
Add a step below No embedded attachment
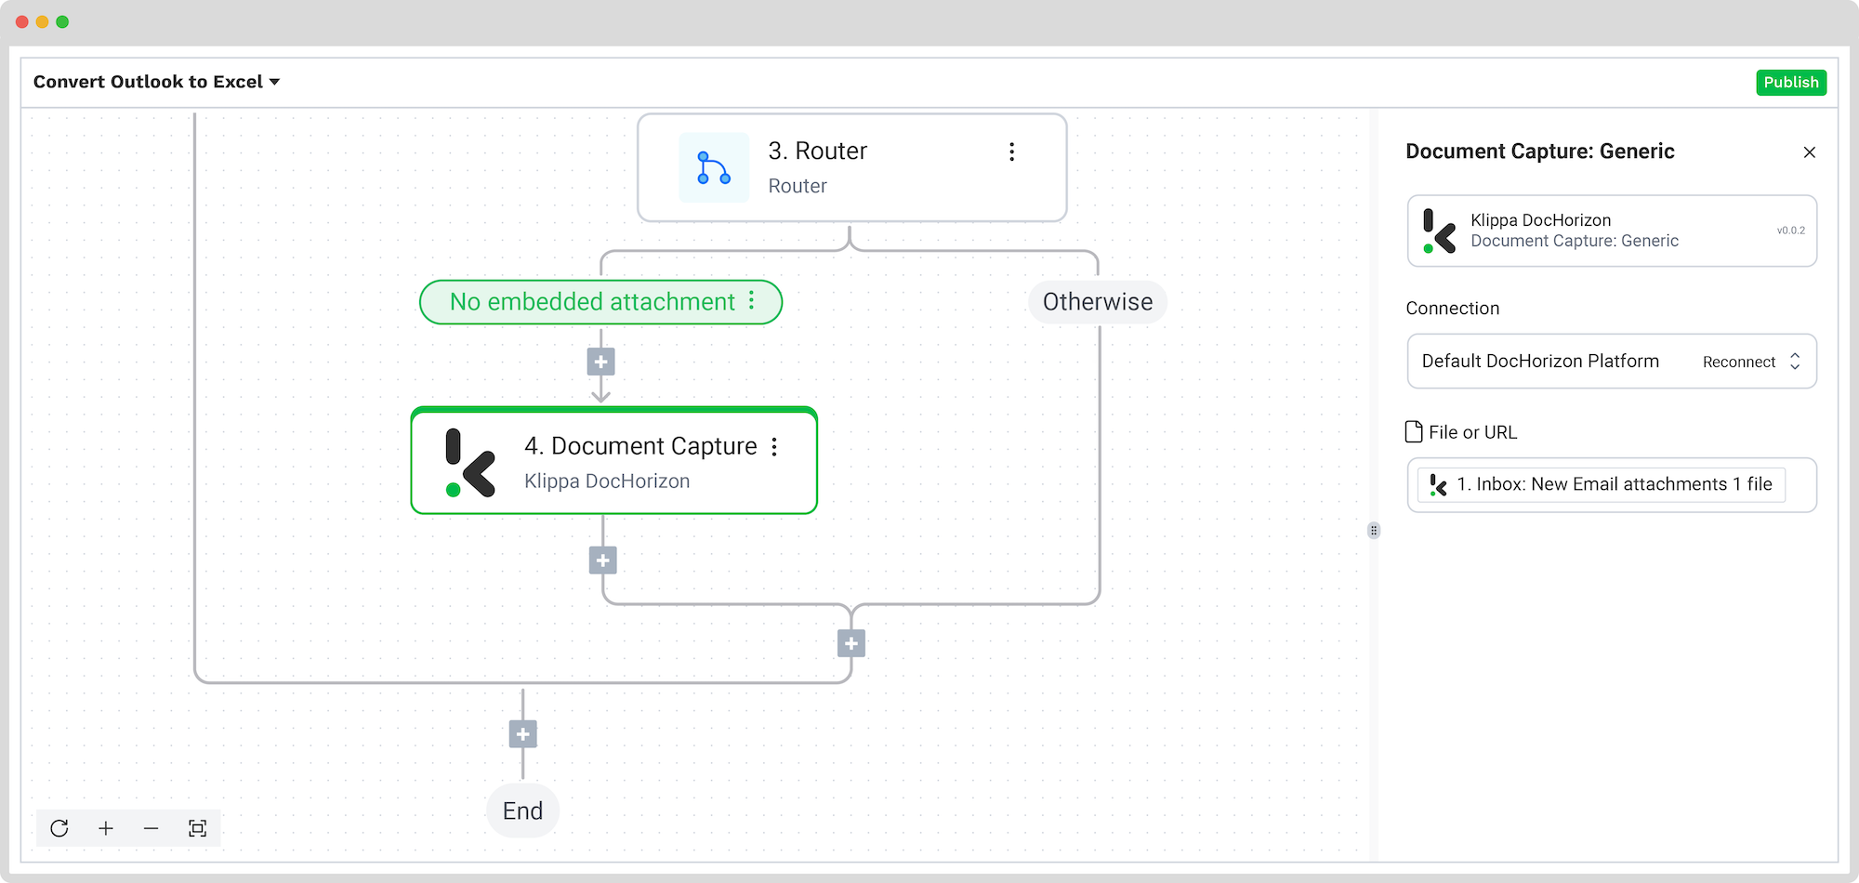pos(601,362)
